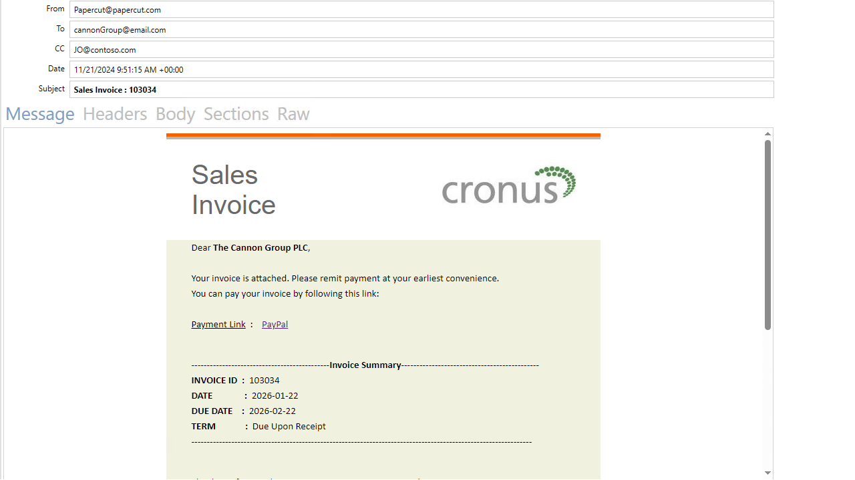Open the Raw tab

[x=293, y=114]
